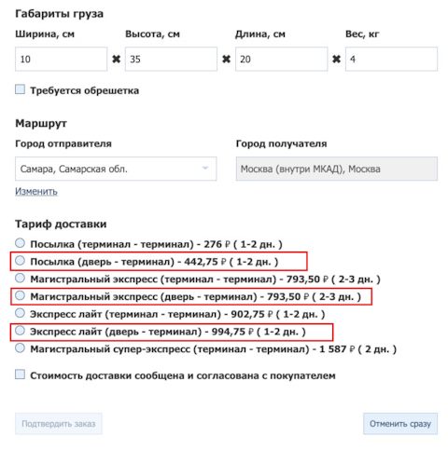The height and width of the screenshot is (449, 448).
Task: Select Экспресс лайт (терминал - терминал) 902,75 ₽
Action: pos(20,313)
